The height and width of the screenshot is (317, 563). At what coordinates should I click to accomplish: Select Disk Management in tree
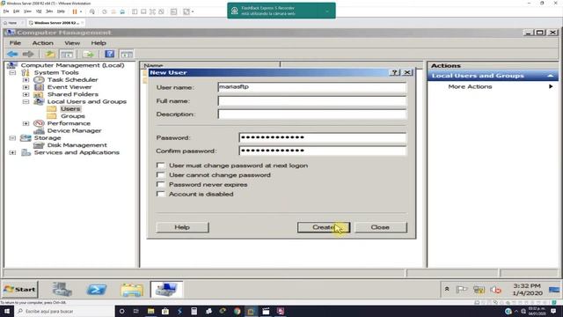(77, 145)
